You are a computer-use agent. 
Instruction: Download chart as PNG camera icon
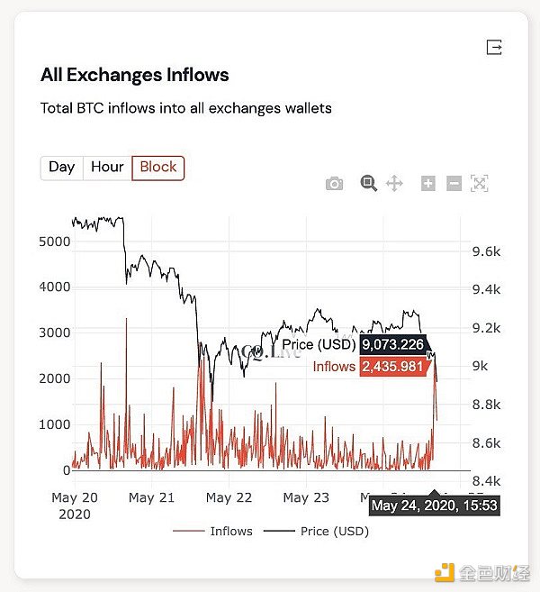click(x=335, y=184)
